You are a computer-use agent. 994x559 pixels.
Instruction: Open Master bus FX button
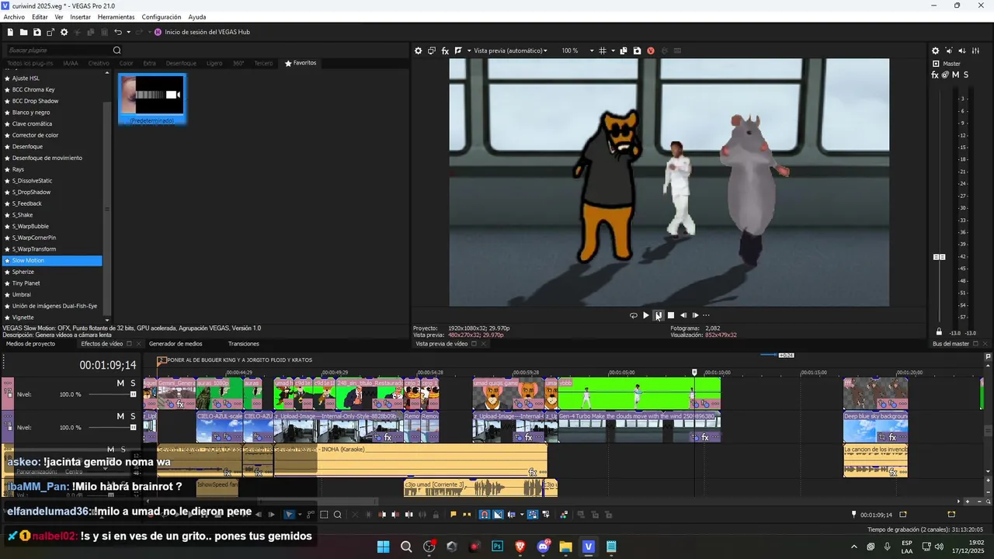(x=935, y=75)
